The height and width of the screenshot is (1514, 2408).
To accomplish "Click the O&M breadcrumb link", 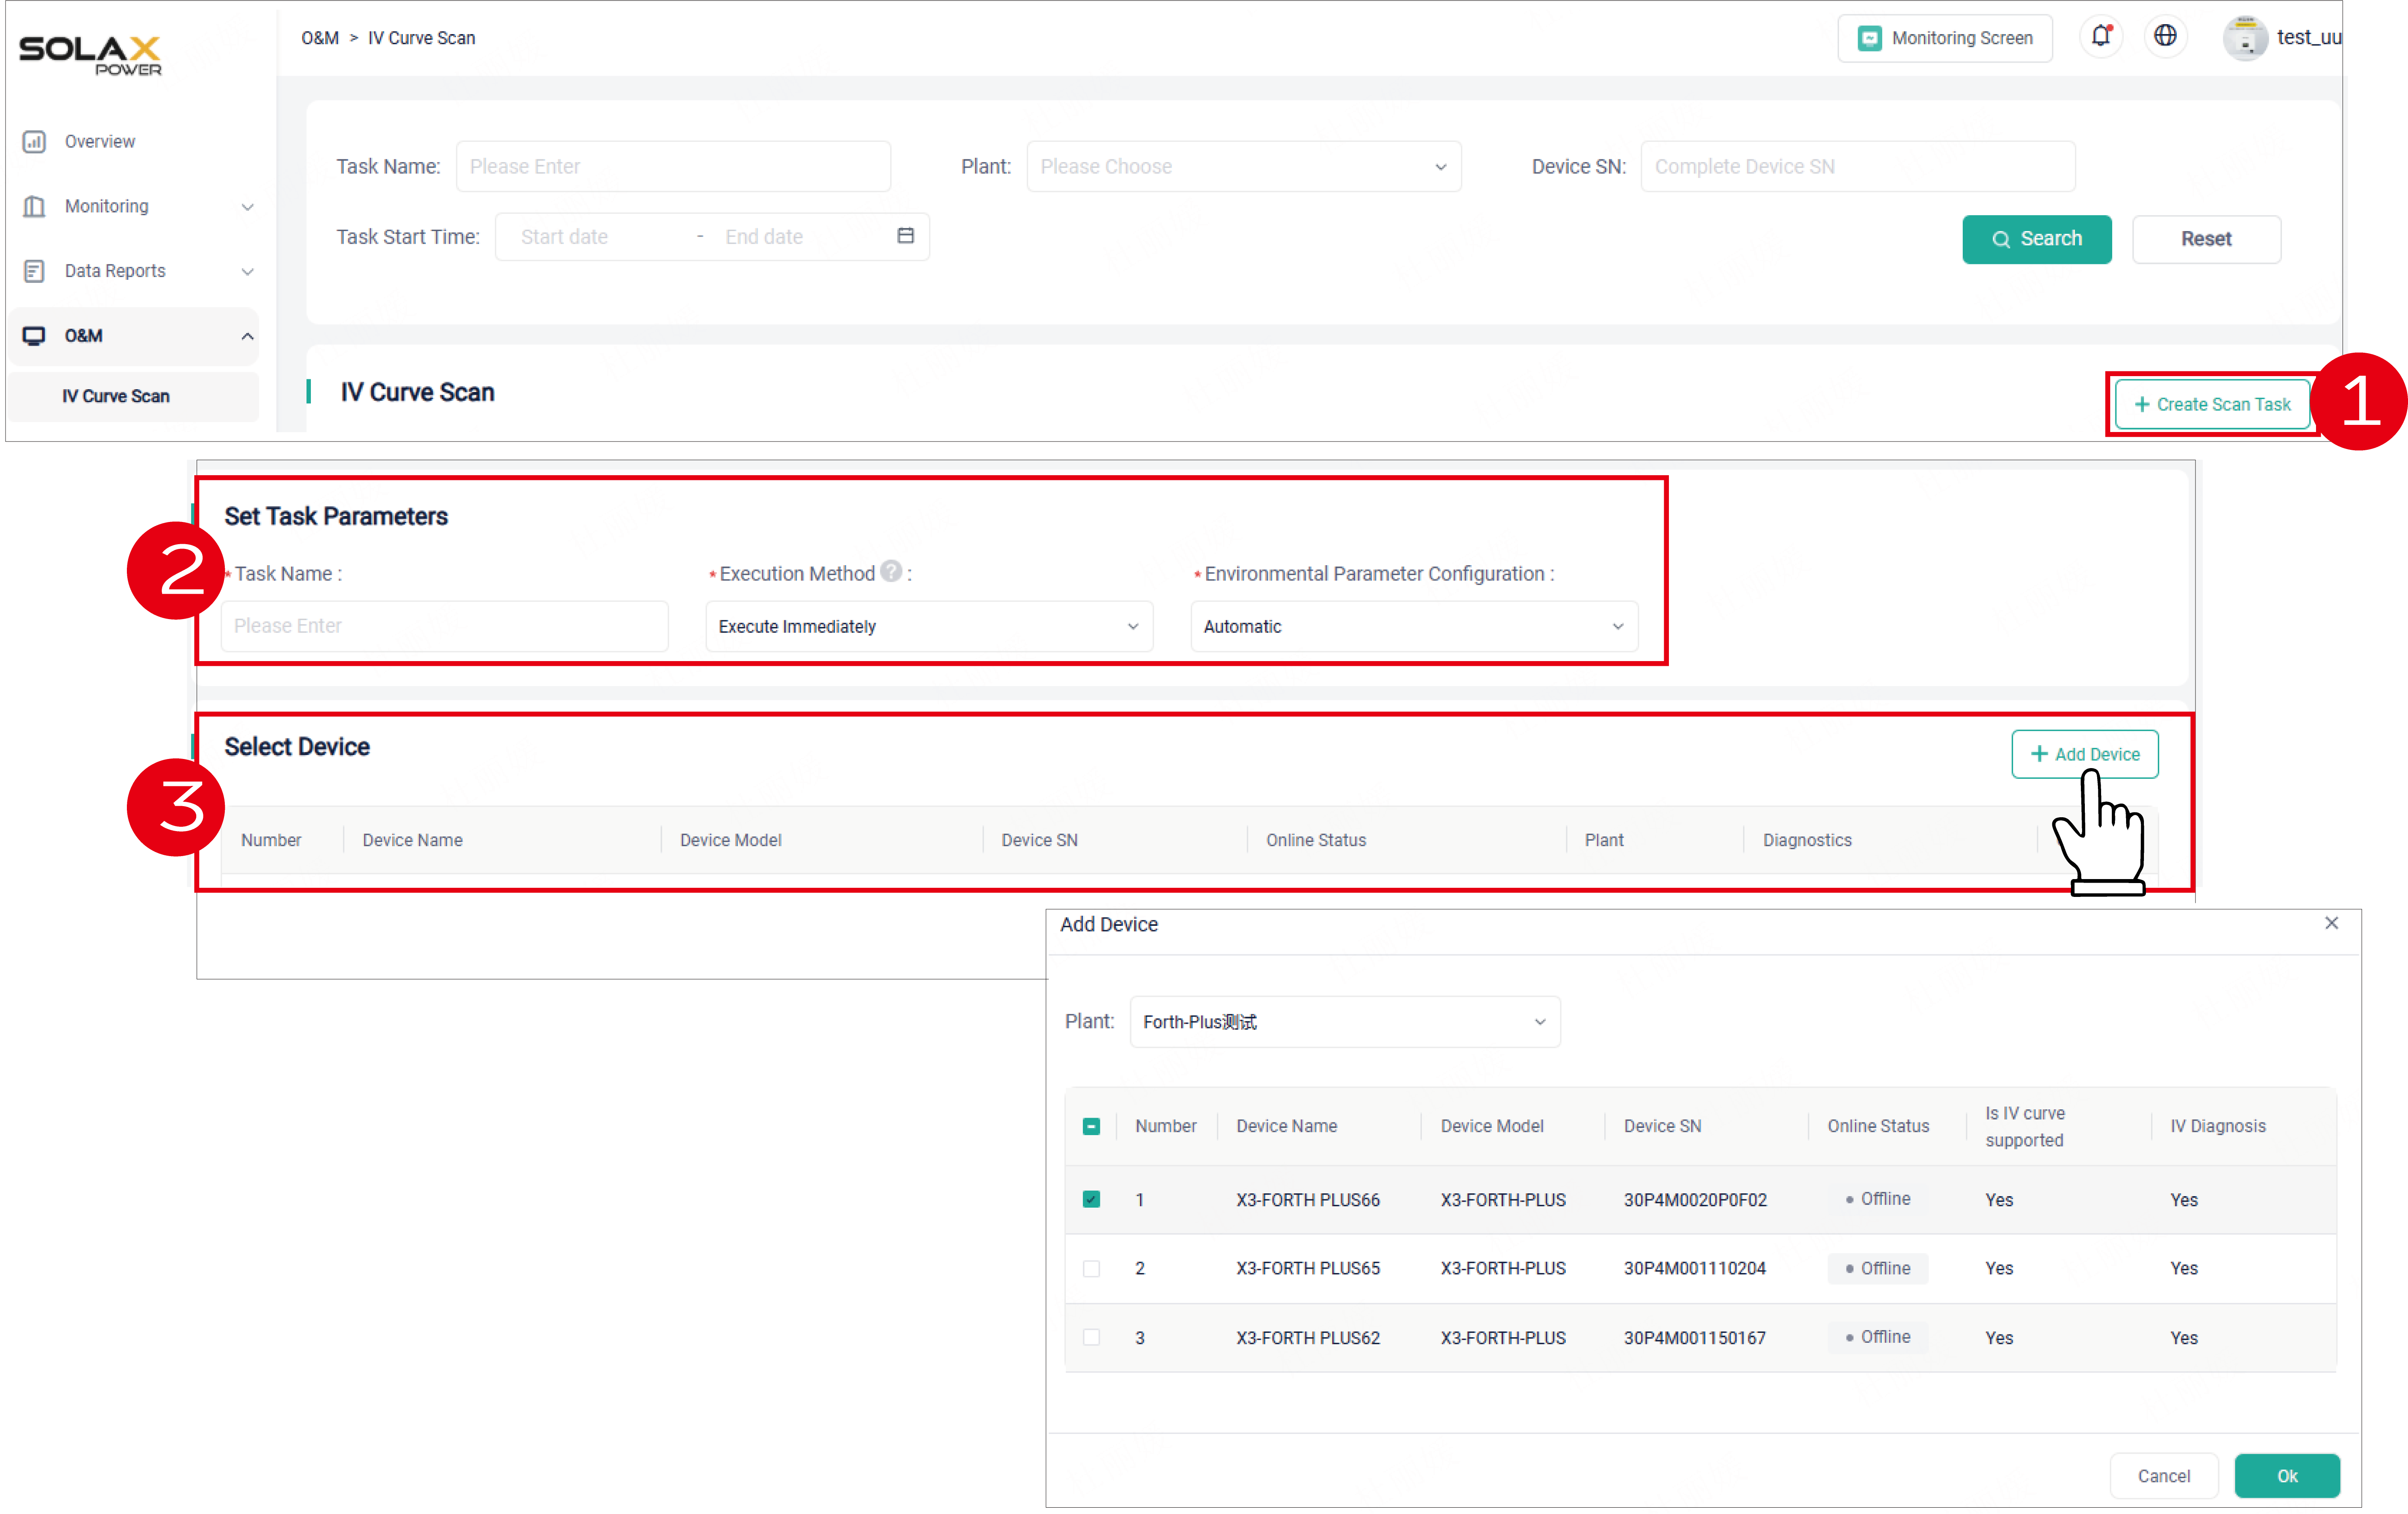I will click(x=320, y=37).
